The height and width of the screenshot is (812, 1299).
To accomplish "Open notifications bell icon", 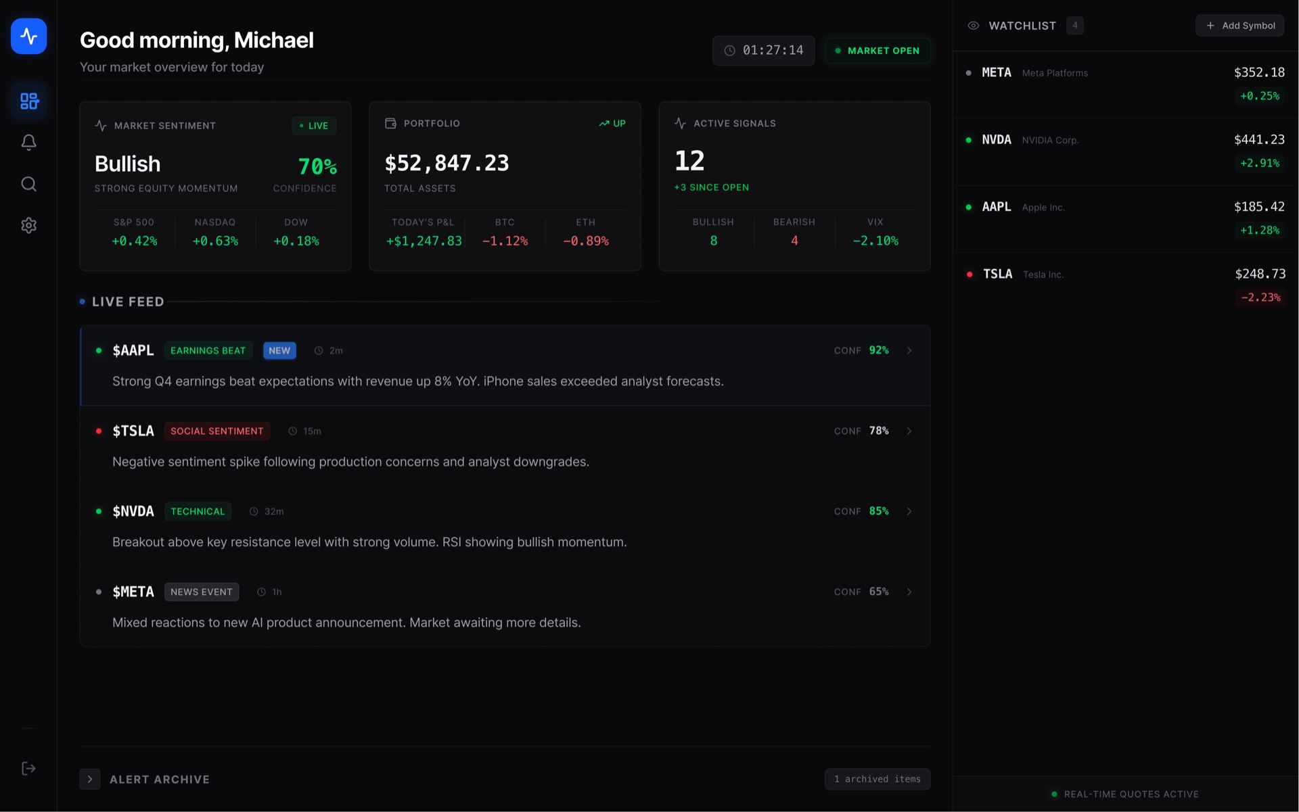I will tap(28, 142).
